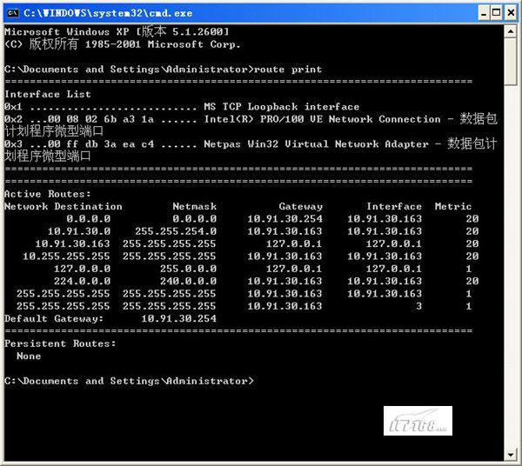Click the cmd.exe icon in title bar

tap(13, 13)
